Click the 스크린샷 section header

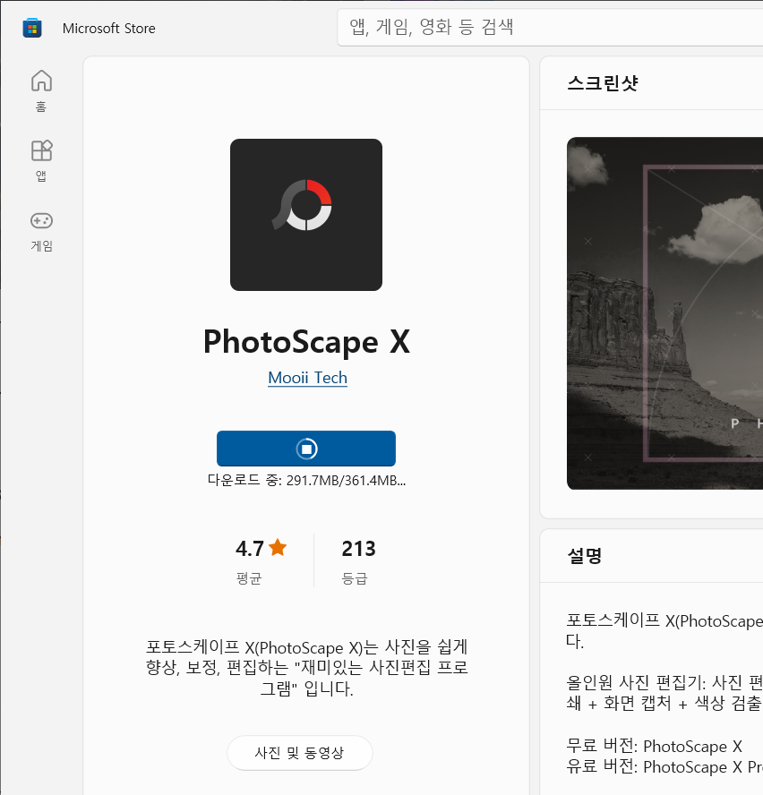click(x=603, y=83)
